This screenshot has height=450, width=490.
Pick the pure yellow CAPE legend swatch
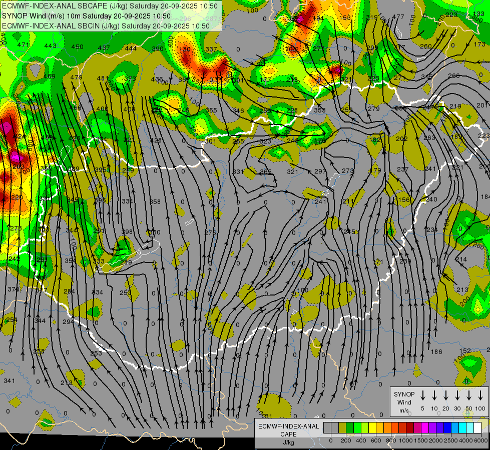tap(372, 428)
